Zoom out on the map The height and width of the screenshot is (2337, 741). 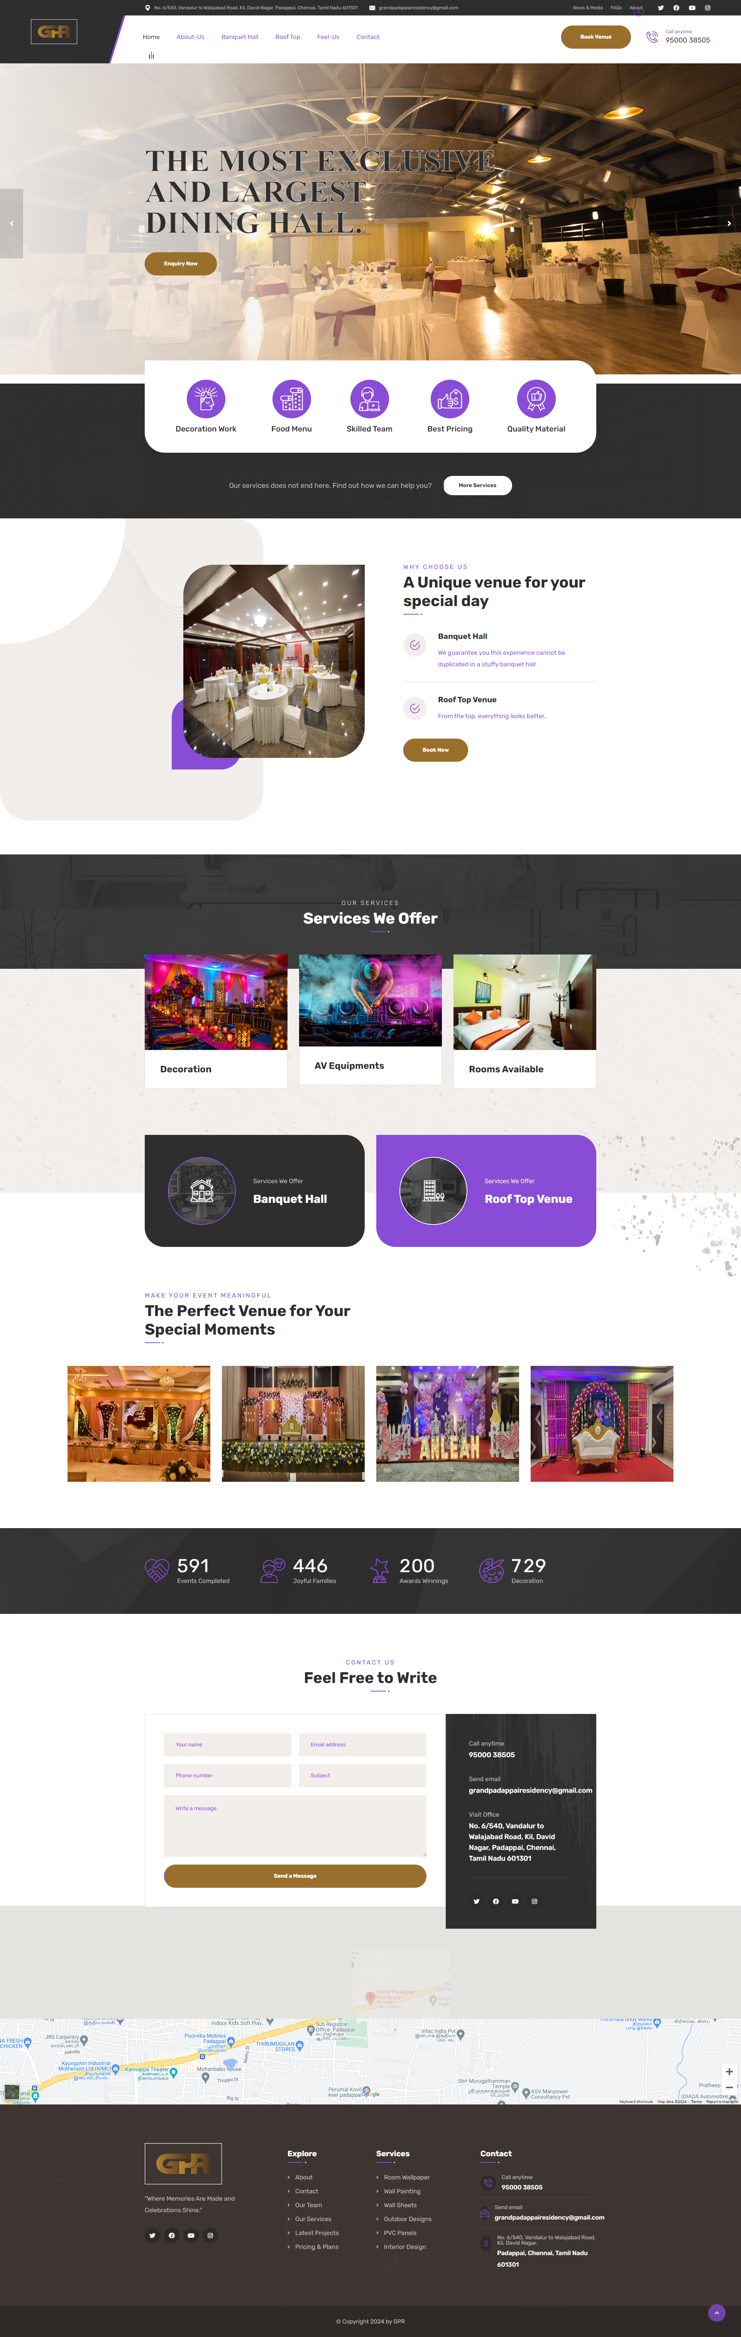(729, 2087)
